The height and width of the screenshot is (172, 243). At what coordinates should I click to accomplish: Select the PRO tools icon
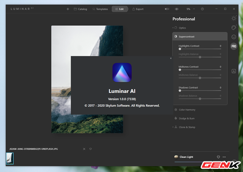pyautogui.click(x=234, y=46)
